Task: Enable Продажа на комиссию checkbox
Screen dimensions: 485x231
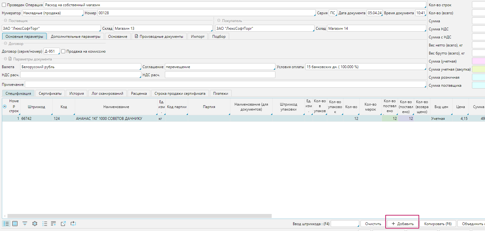Action: (x=63, y=51)
